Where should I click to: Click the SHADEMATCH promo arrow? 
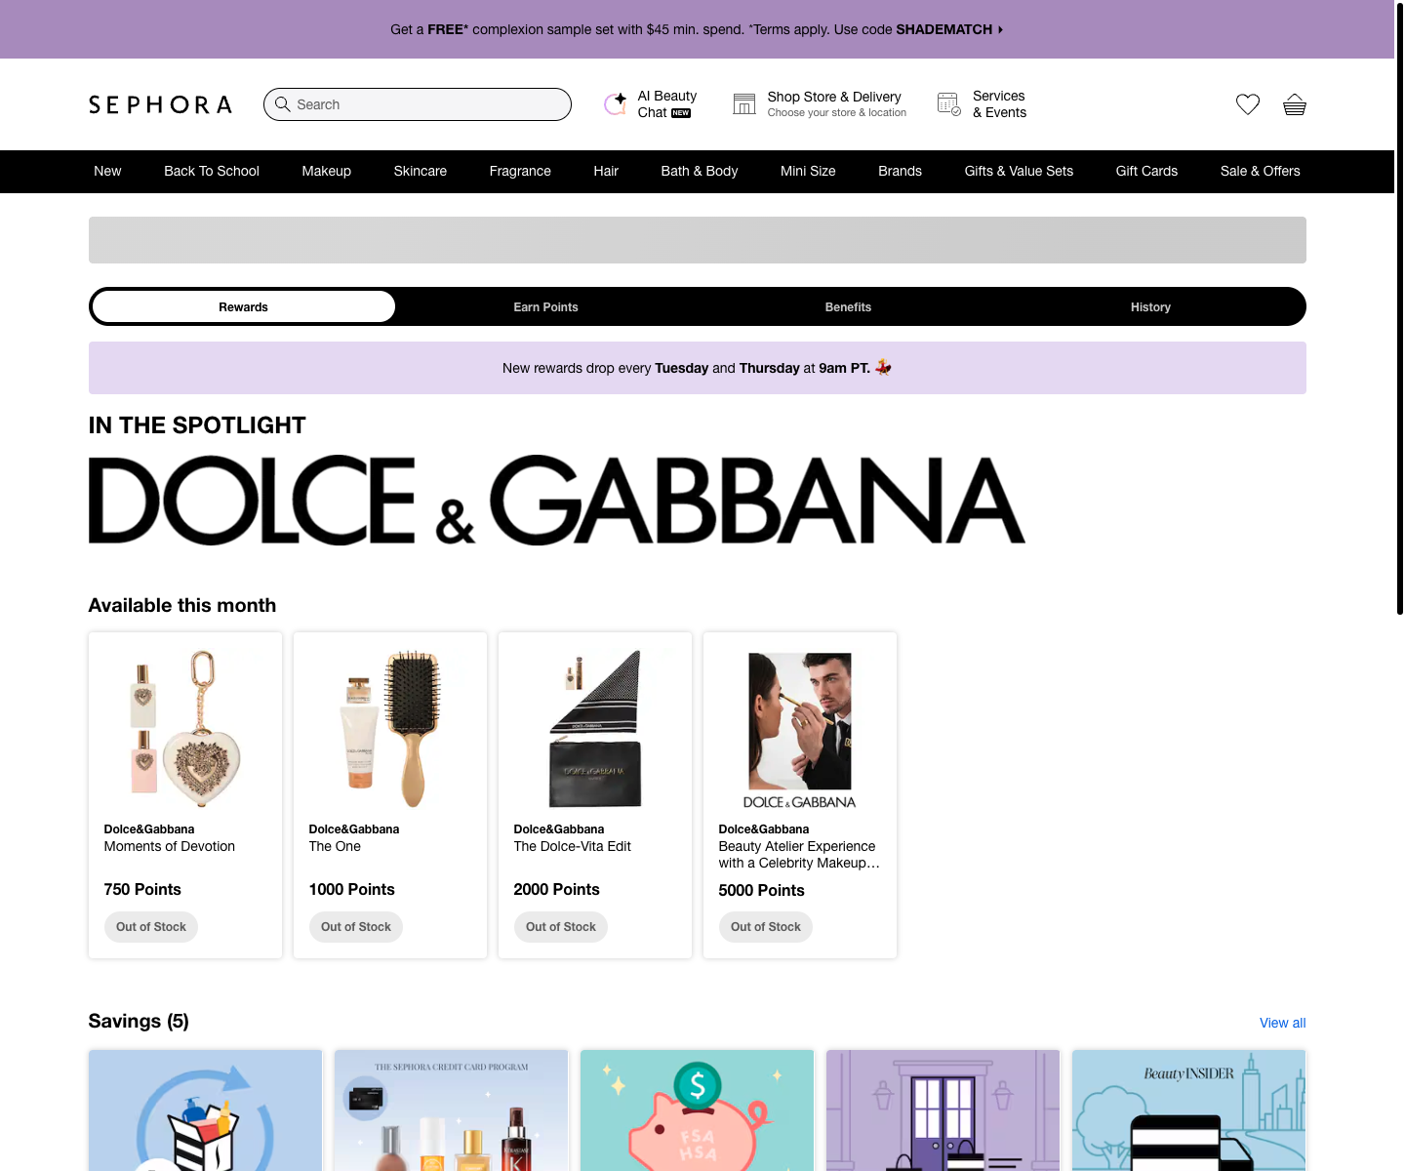[1000, 29]
